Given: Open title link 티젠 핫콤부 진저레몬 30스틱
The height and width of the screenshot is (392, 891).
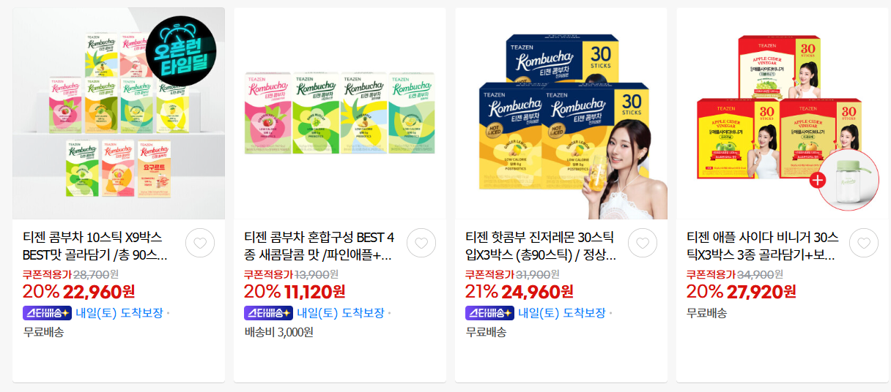Looking at the screenshot, I should pos(541,246).
